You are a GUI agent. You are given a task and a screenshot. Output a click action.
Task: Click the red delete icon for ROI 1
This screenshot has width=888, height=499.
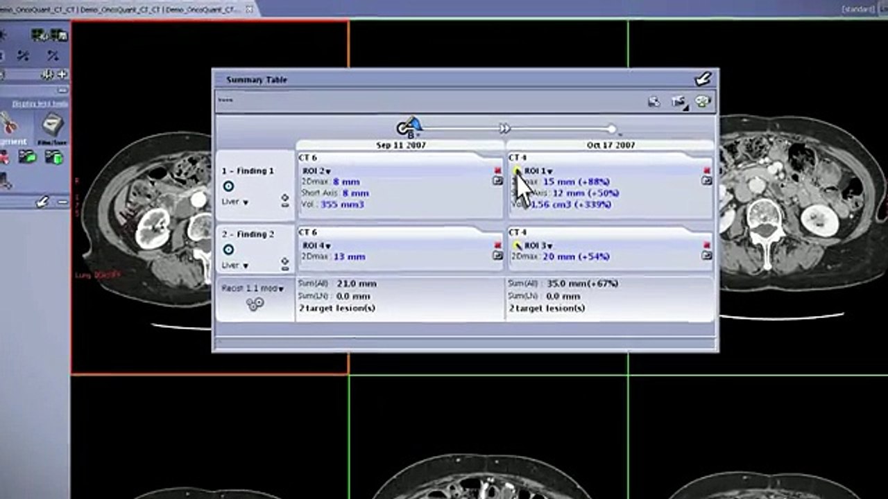click(707, 170)
